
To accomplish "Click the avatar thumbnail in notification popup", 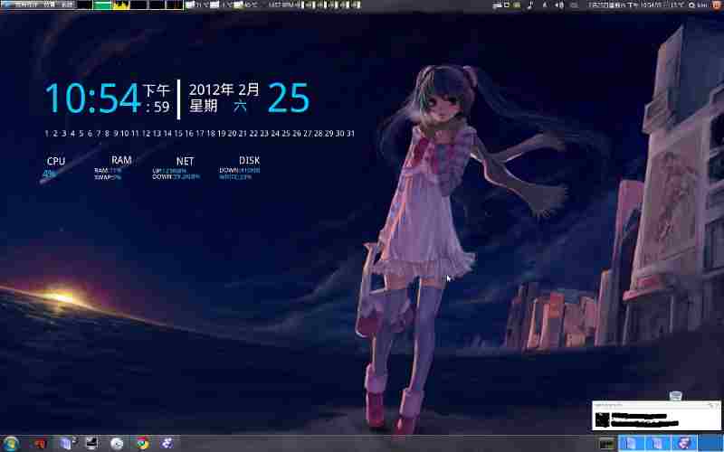I will [x=602, y=419].
